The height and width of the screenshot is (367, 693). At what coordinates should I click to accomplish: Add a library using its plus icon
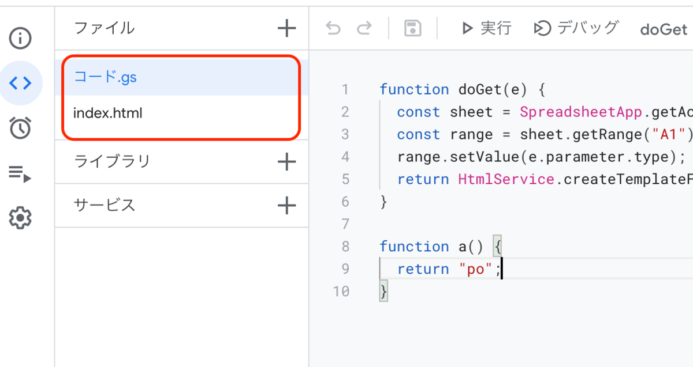(286, 162)
